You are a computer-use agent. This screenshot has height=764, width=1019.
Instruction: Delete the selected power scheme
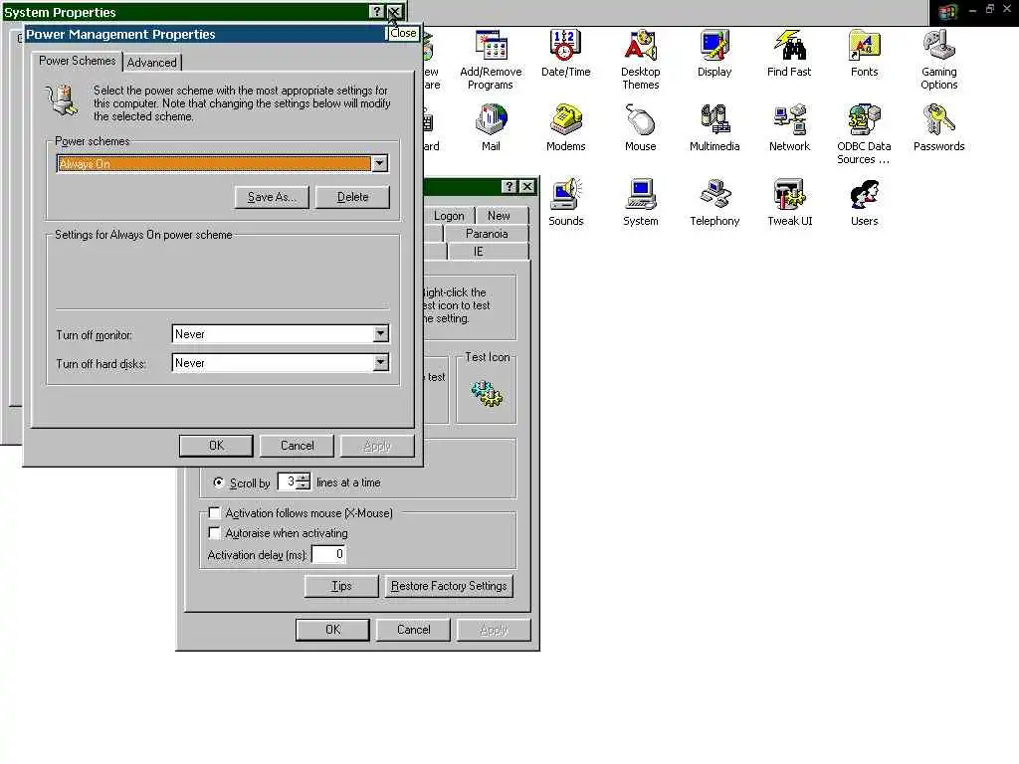click(353, 197)
